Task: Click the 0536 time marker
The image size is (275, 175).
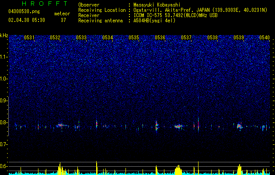Action: pos(160,38)
